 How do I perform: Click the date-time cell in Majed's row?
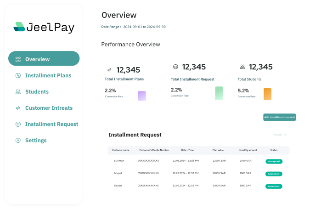[186, 173]
